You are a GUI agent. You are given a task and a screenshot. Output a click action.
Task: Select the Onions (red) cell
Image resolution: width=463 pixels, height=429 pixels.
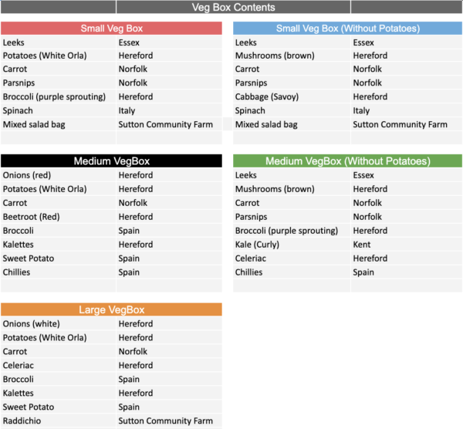(x=27, y=175)
